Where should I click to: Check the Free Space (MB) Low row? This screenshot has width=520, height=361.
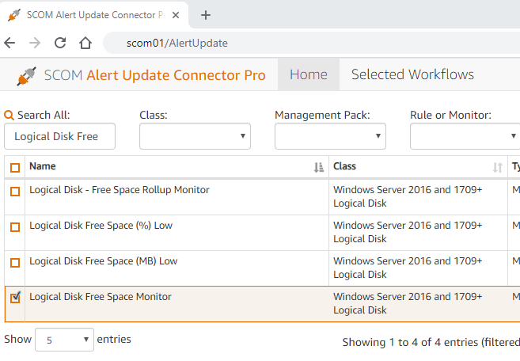pyautogui.click(x=15, y=263)
